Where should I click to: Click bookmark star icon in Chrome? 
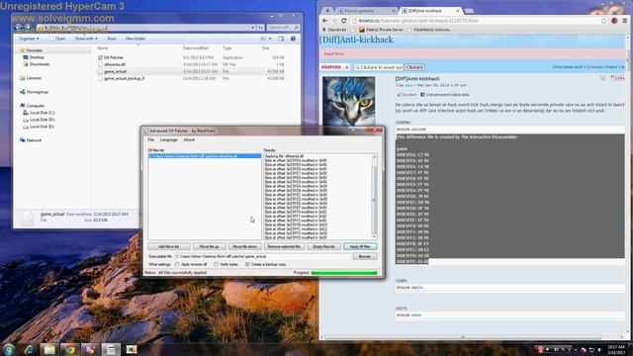[604, 21]
